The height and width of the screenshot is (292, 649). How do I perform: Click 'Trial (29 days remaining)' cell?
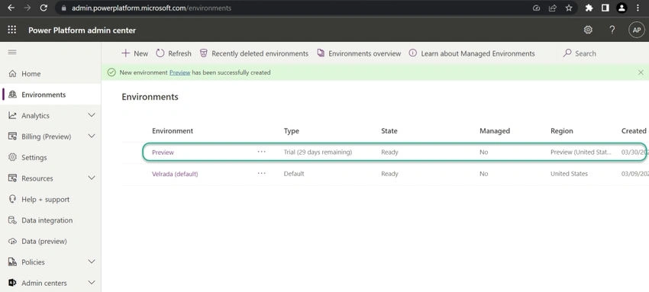pos(318,152)
